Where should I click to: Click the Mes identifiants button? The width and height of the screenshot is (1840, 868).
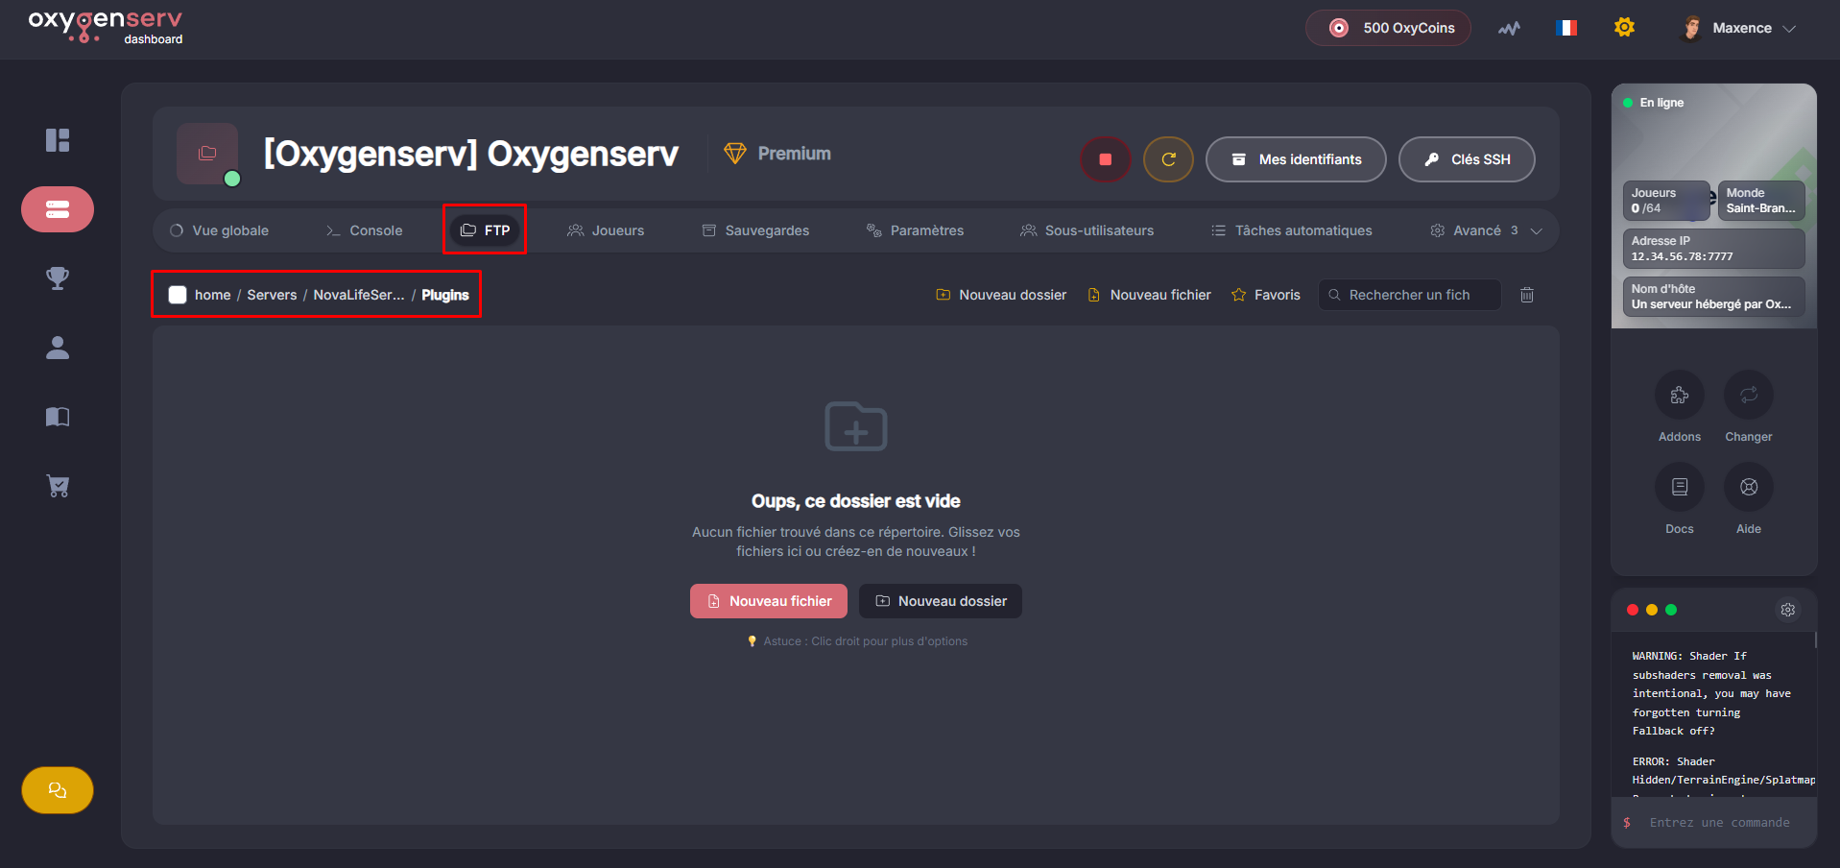coord(1295,159)
